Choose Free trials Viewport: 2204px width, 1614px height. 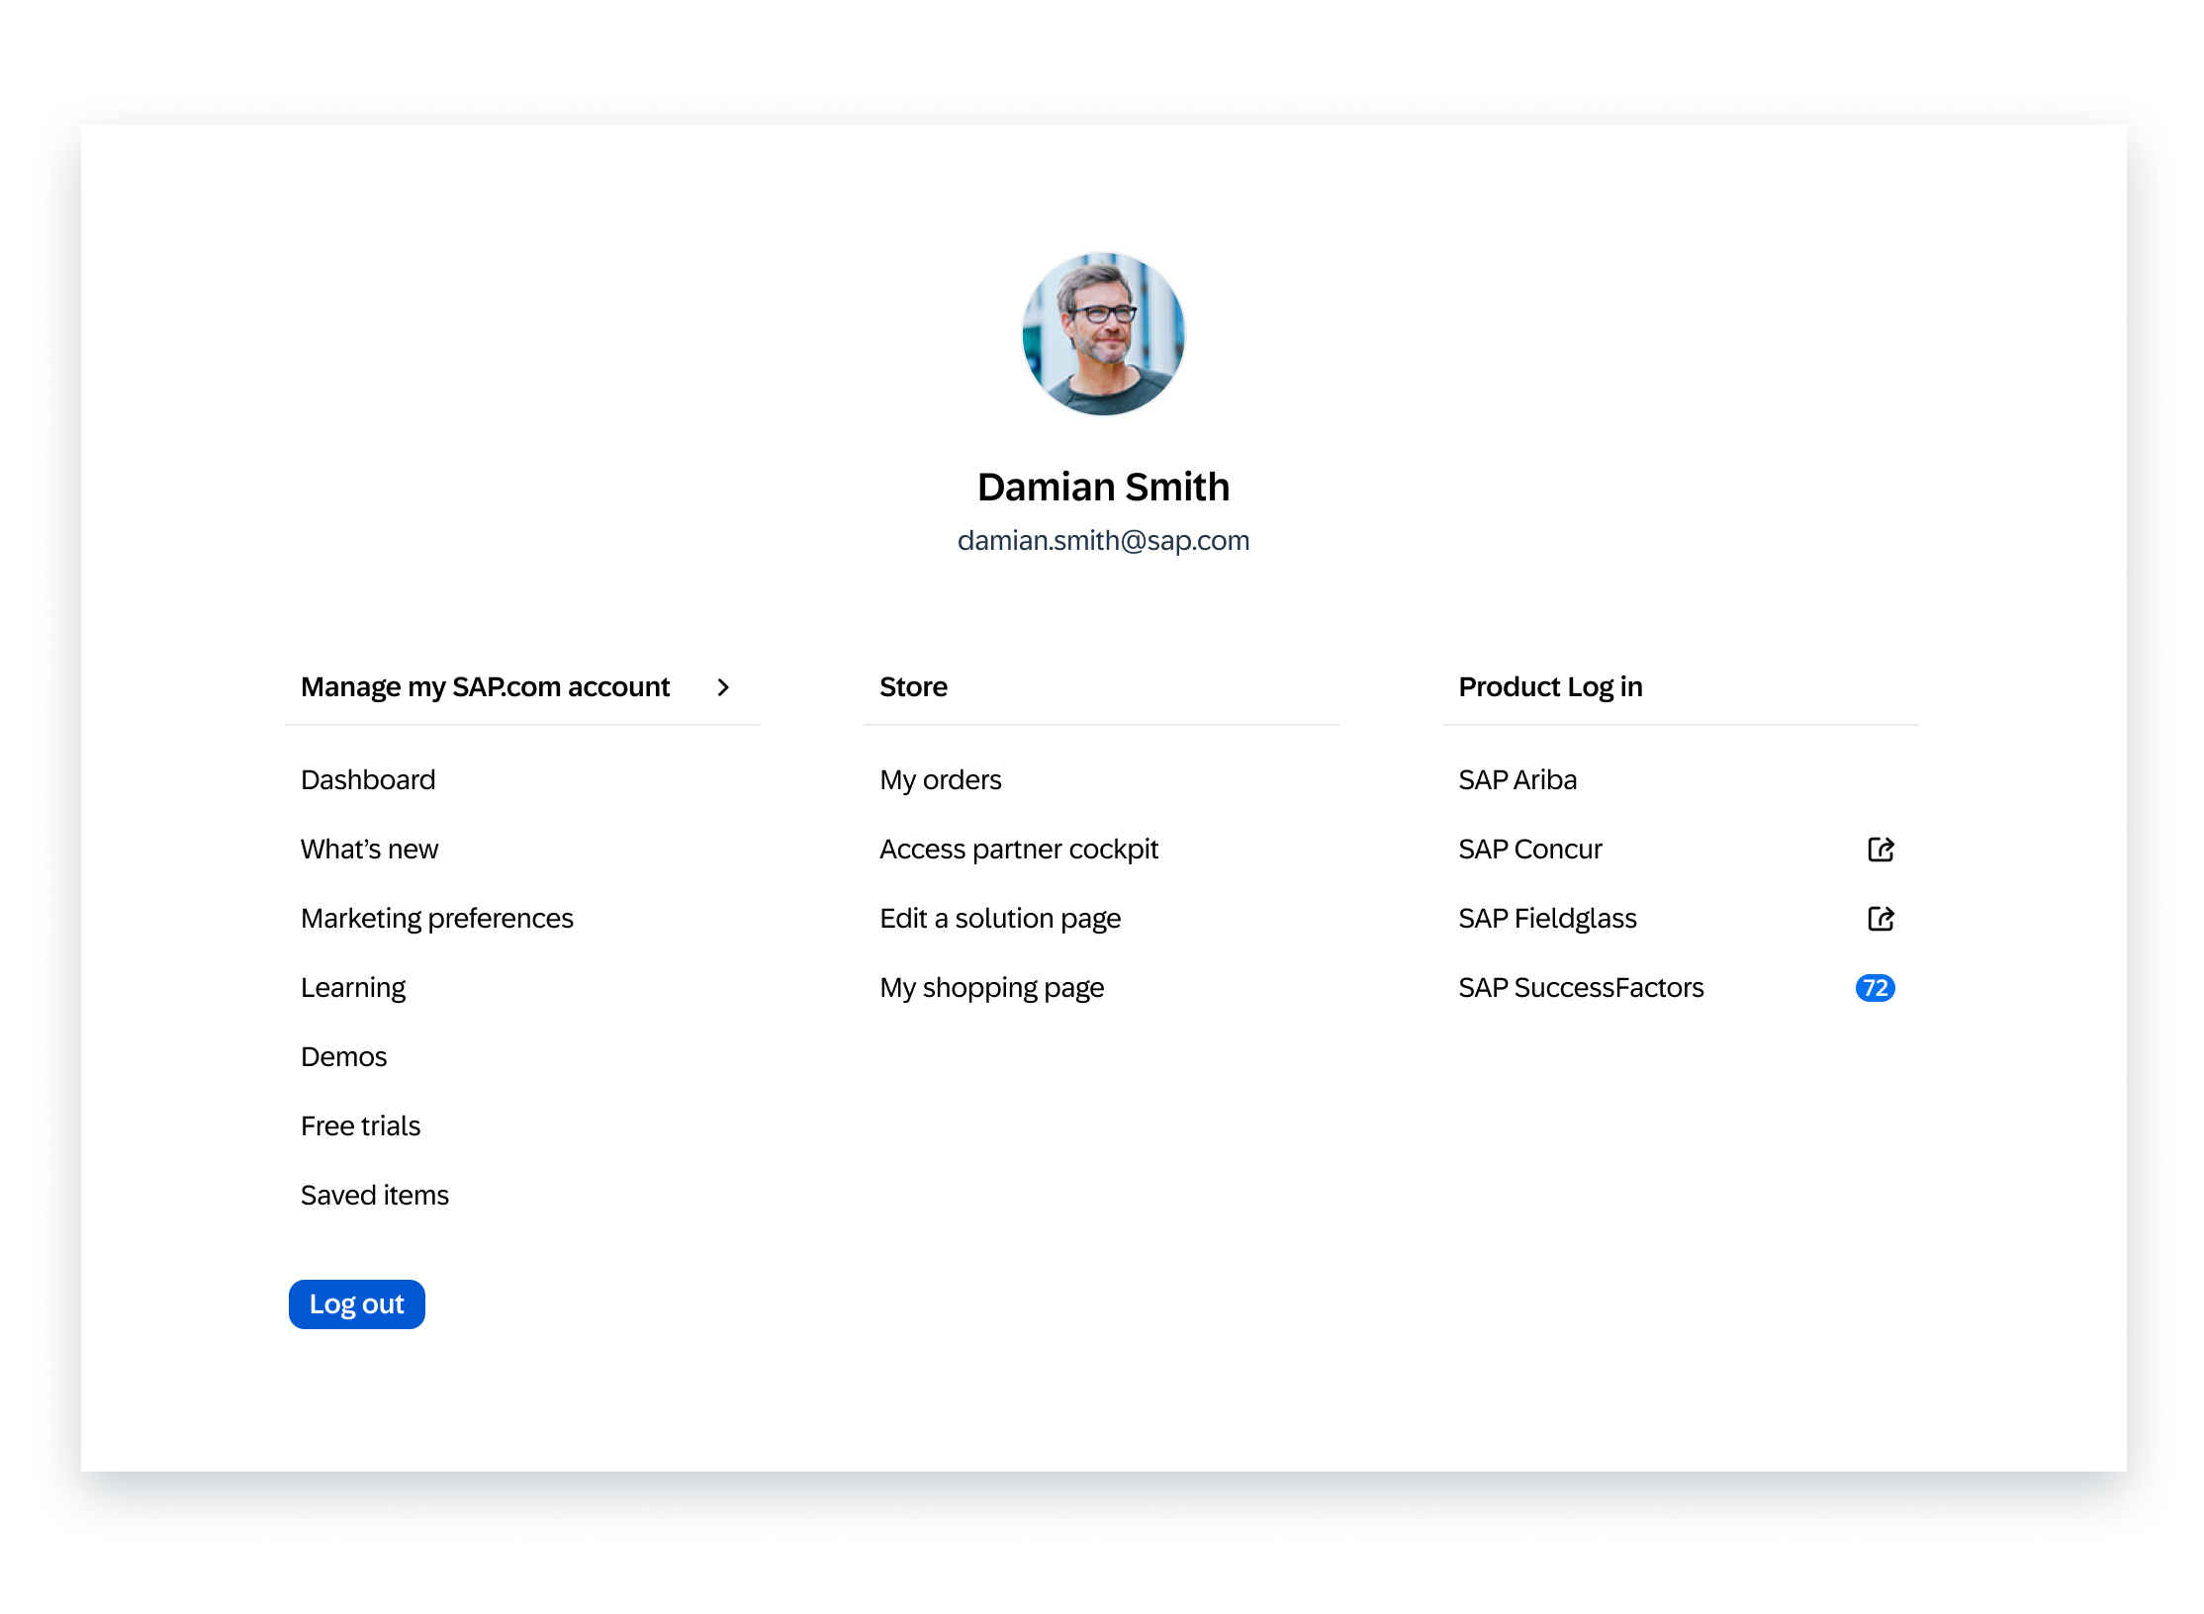click(361, 1126)
